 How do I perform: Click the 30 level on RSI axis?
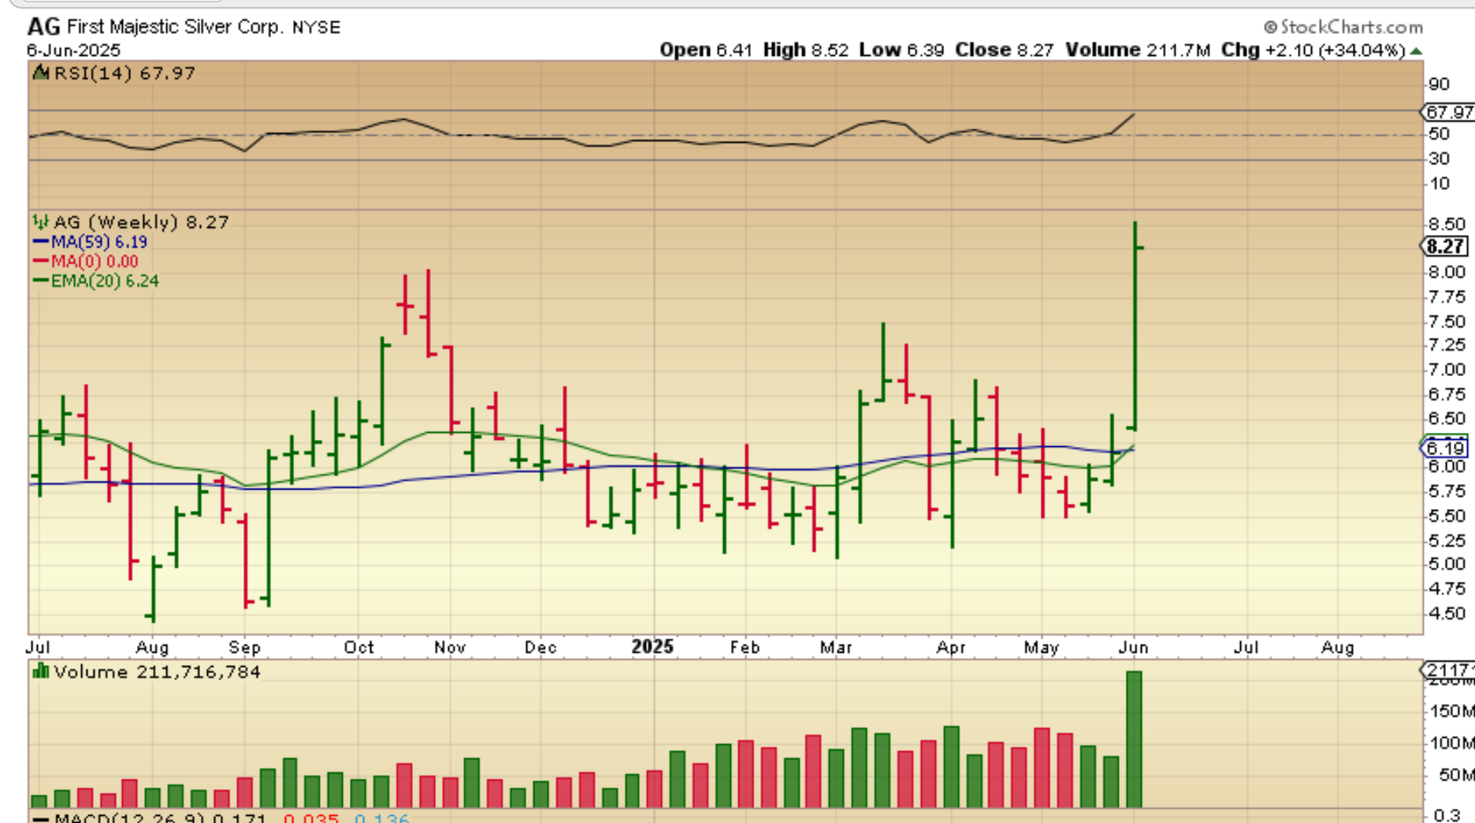1439,158
